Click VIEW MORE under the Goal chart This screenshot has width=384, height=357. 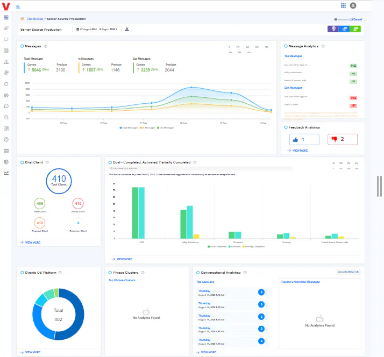click(x=124, y=259)
